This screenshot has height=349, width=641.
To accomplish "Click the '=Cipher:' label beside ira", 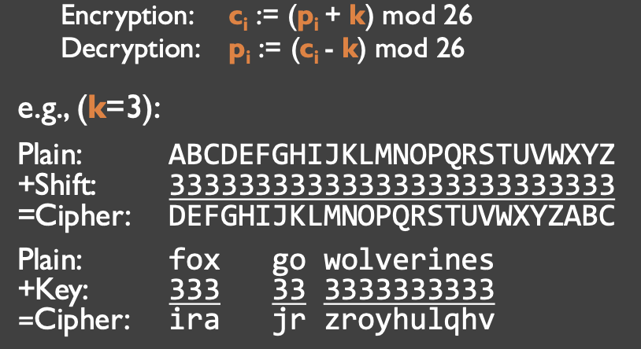I will [74, 321].
